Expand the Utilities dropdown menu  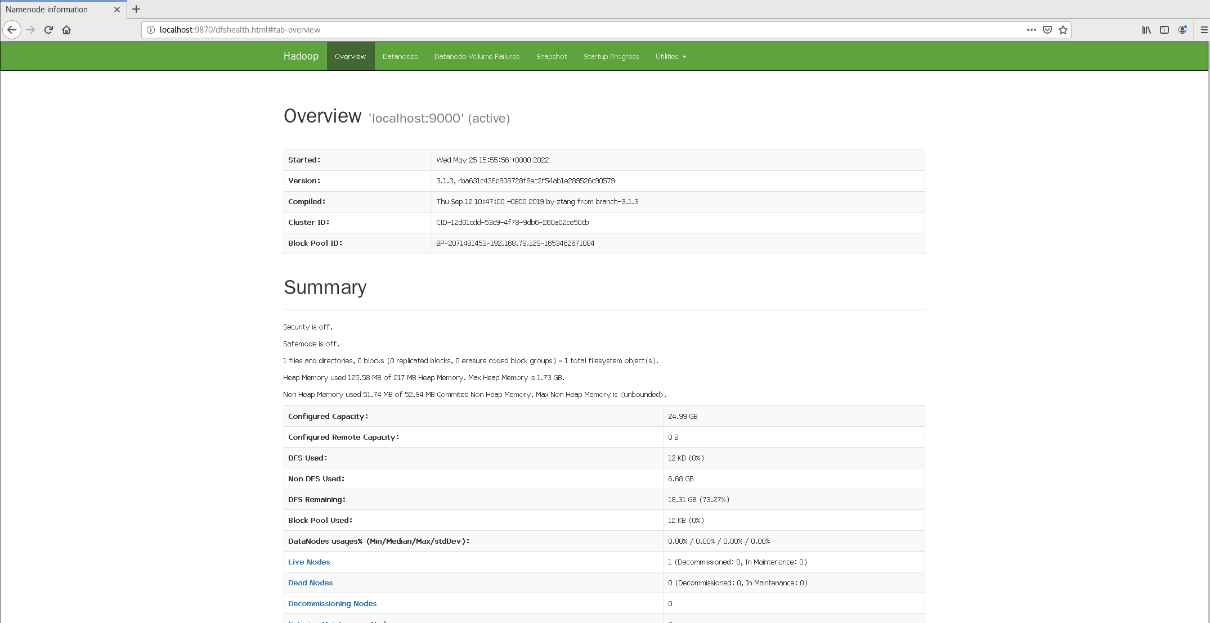(671, 56)
